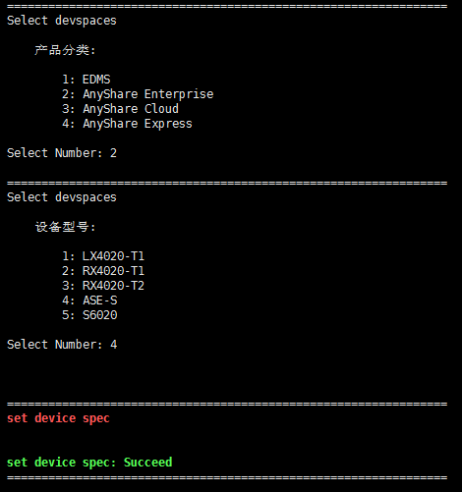This screenshot has height=492, width=462.
Task: Click the red 'set device spec' text
Action: (x=58, y=418)
